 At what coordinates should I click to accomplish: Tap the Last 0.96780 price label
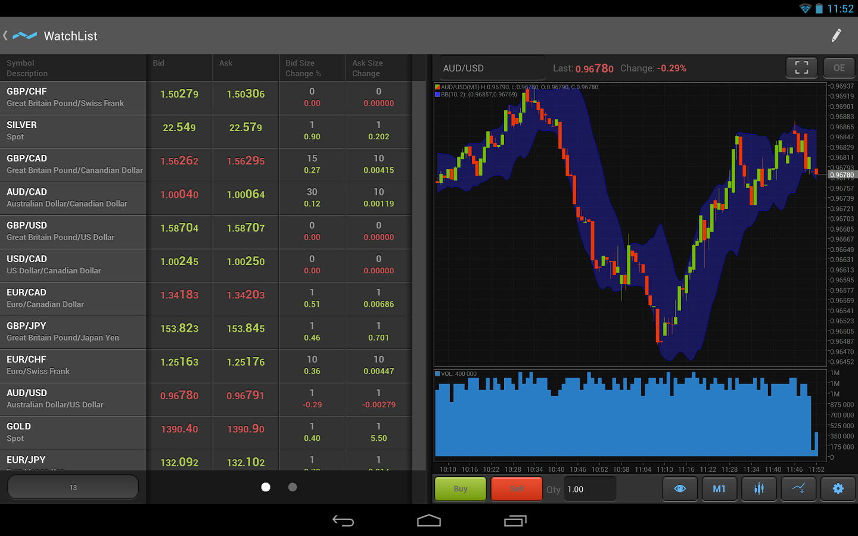[583, 68]
